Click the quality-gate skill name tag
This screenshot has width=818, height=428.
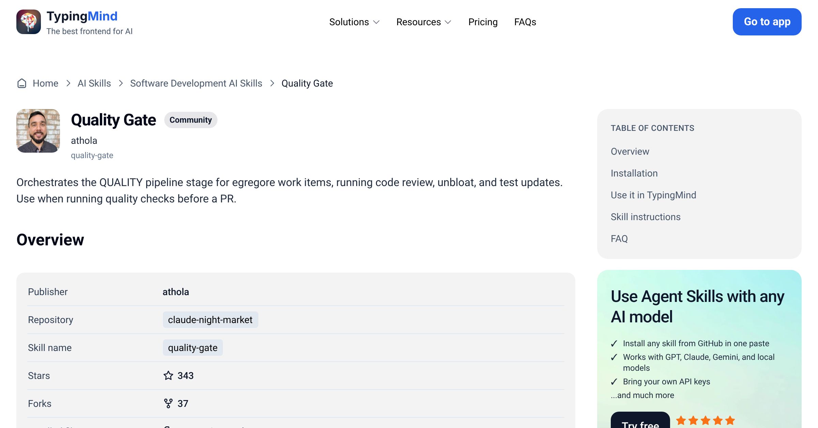coord(193,348)
